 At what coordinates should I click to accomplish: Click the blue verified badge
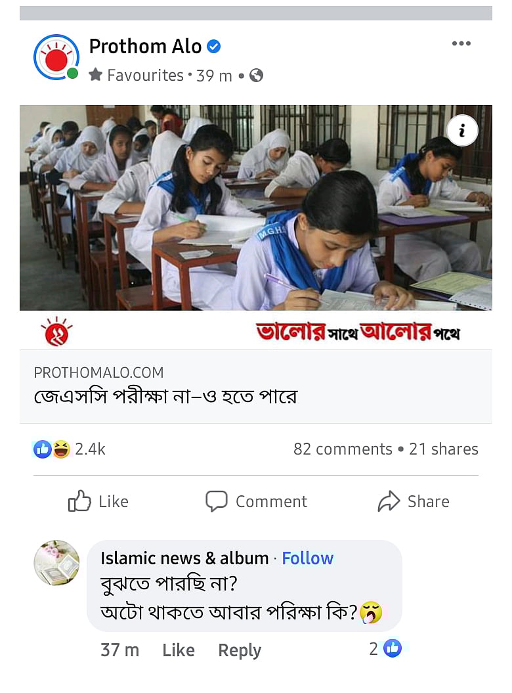pyautogui.click(x=214, y=47)
